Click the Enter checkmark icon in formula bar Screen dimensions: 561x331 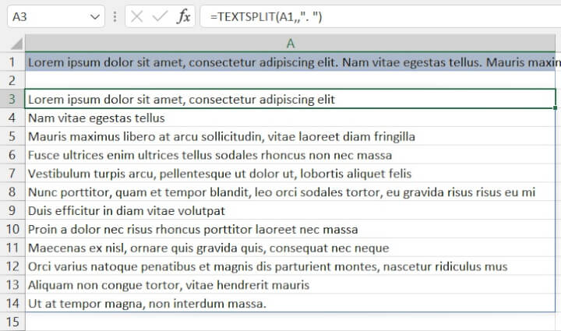point(159,16)
